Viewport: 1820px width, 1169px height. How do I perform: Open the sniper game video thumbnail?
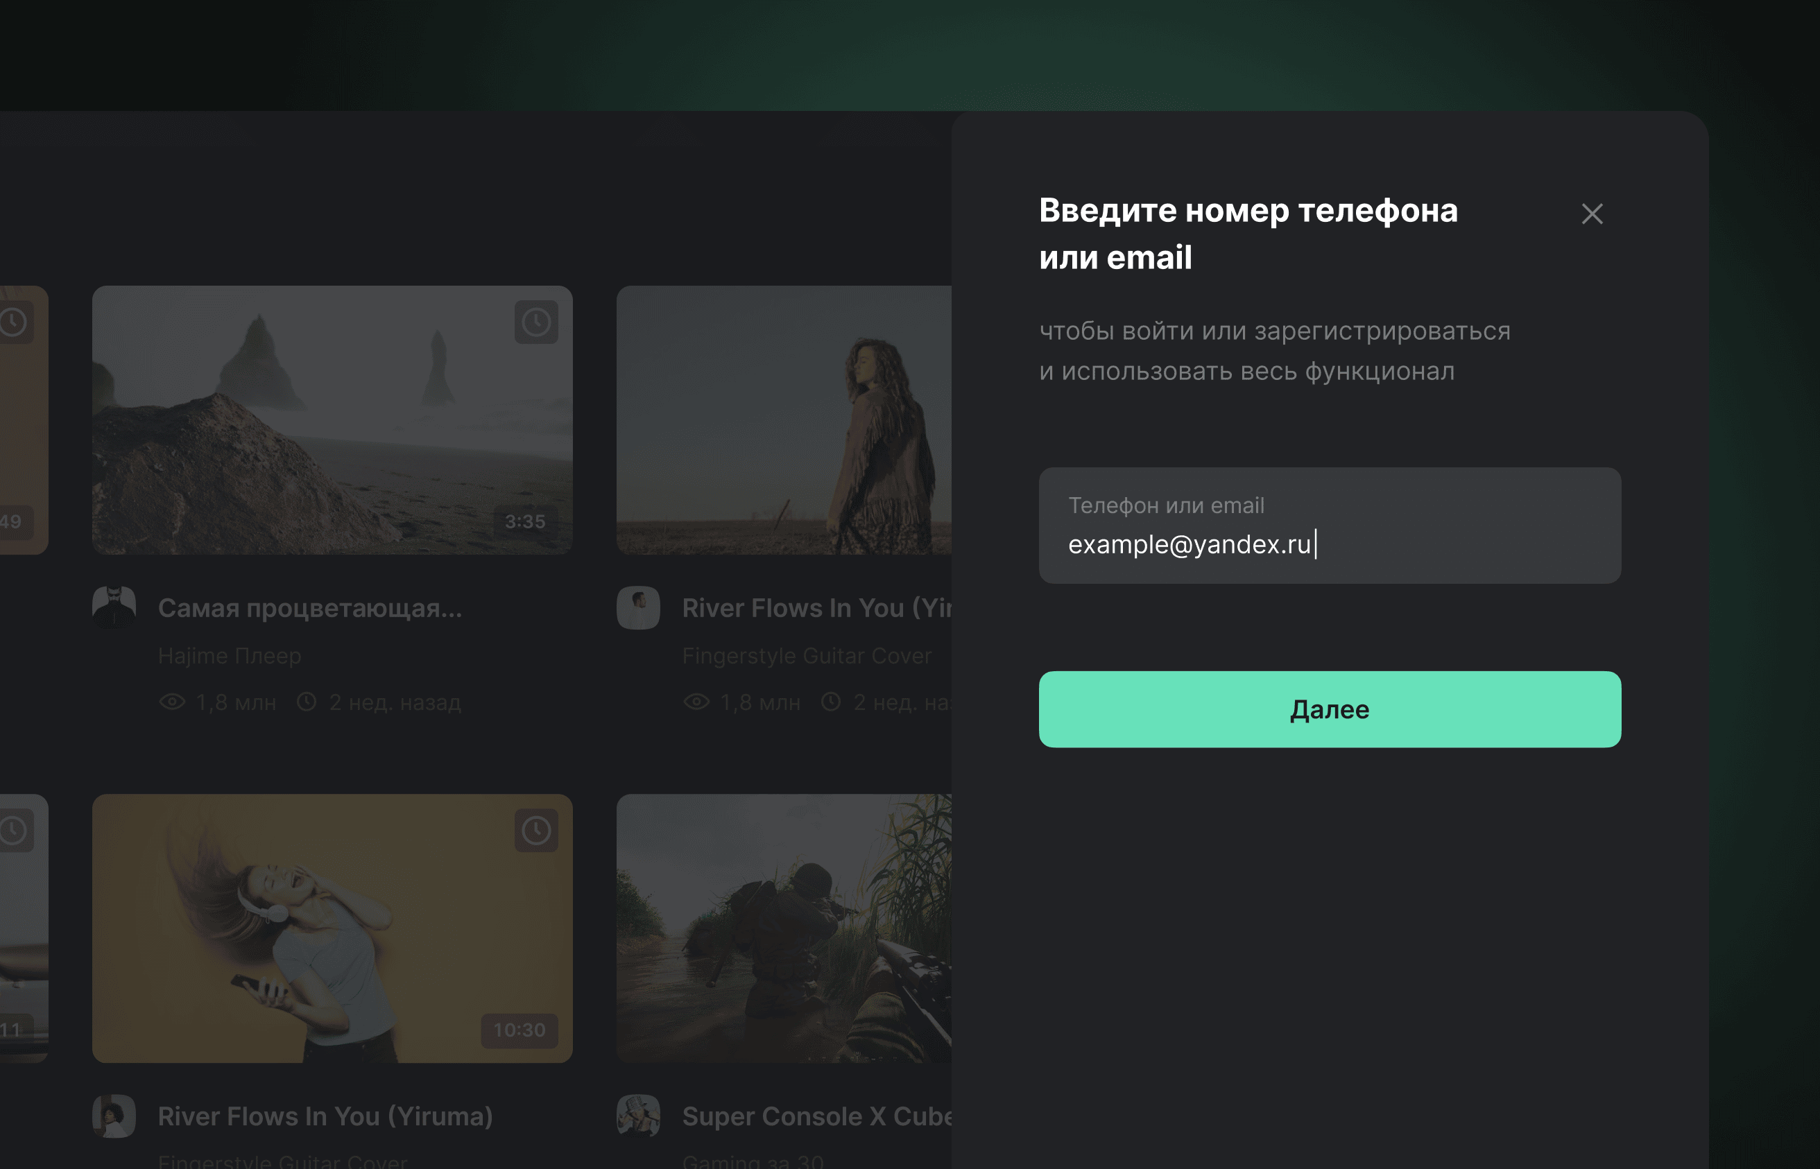(784, 928)
